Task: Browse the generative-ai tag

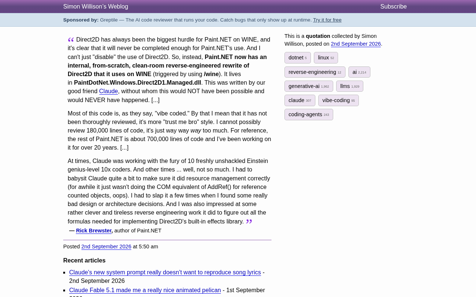Action: coord(309,86)
